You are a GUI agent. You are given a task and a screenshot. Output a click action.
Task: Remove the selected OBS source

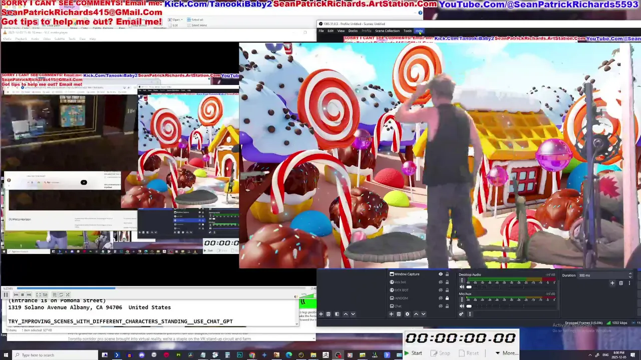pyautogui.click(x=399, y=314)
